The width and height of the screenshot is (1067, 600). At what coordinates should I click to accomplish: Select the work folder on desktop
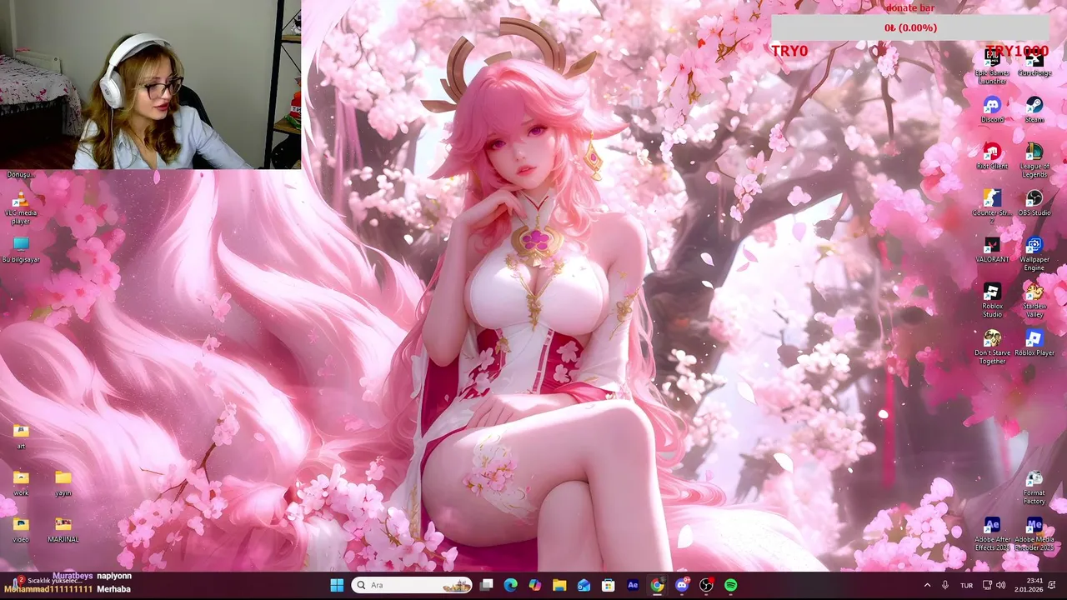pyautogui.click(x=21, y=483)
